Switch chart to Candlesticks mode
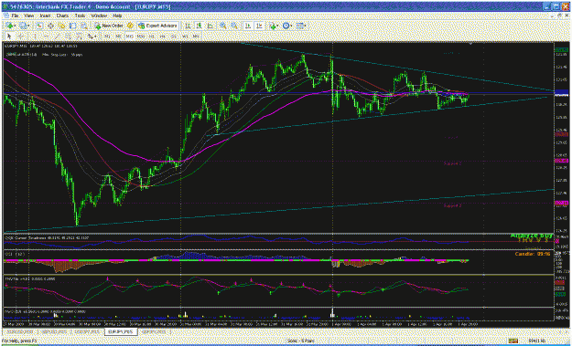572x346 pixels. [x=199, y=26]
